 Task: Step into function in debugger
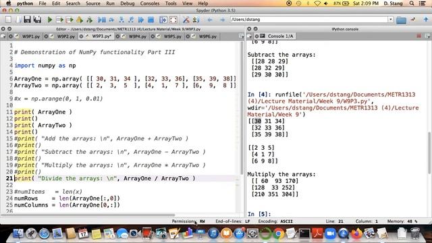pyautogui.click(x=122, y=20)
